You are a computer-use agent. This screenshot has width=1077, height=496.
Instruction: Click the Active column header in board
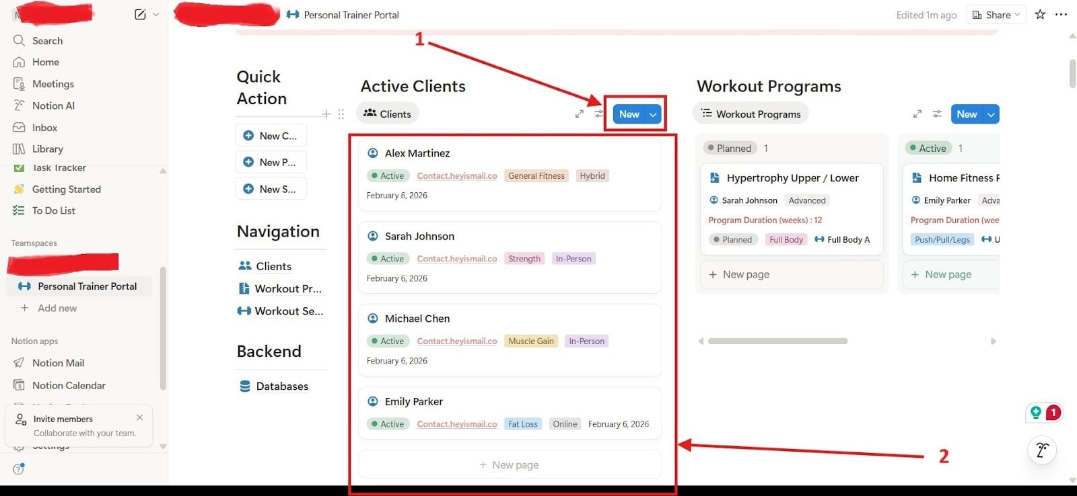pos(928,149)
